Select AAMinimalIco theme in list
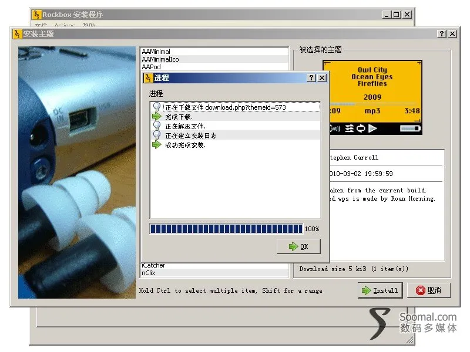This screenshot has height=352, width=470. (x=214, y=59)
